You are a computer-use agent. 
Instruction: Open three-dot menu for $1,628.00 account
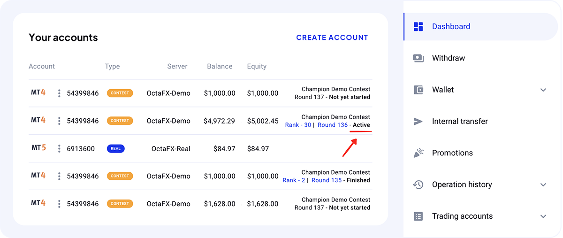[59, 204]
